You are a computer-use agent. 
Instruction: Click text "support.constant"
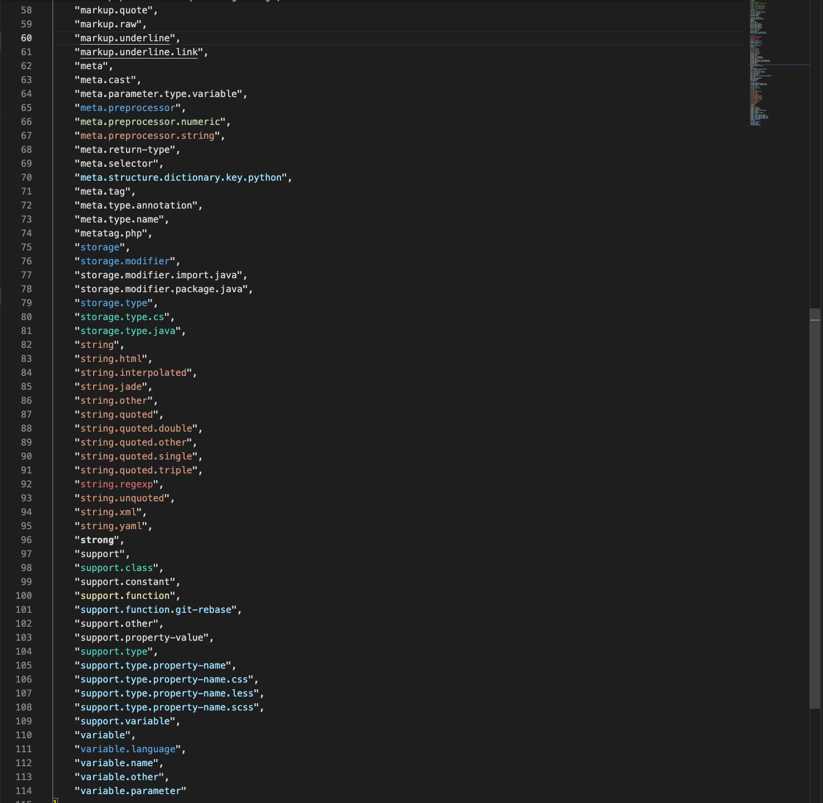click(125, 582)
